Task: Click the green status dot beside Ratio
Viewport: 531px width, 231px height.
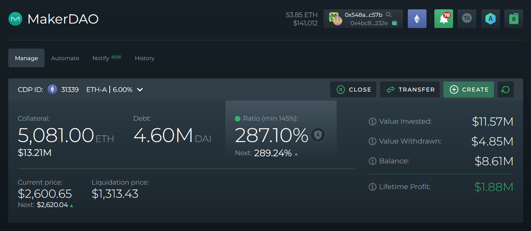Action: (237, 119)
